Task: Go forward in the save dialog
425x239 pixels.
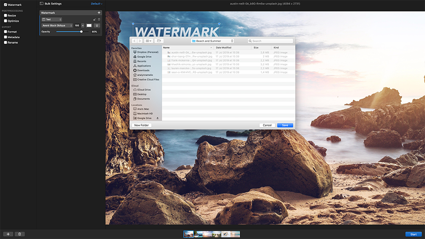Action: coord(139,41)
